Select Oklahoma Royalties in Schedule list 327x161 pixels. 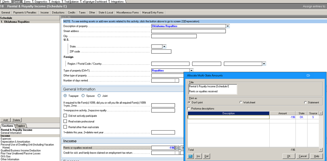click(x=30, y=22)
